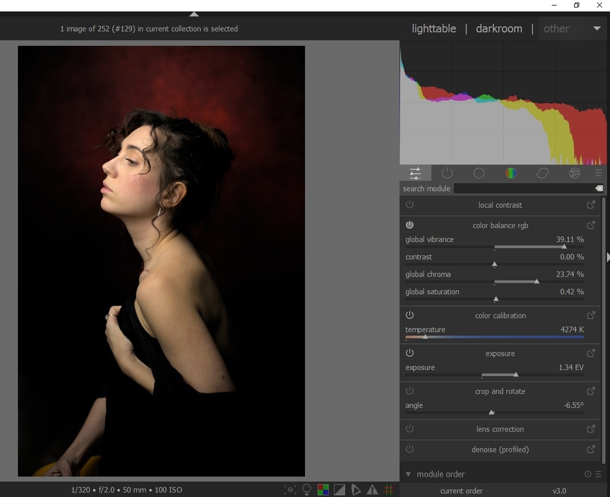Click the 4274 K temperature value
Viewport: 610px width, 497px height.
(572, 329)
